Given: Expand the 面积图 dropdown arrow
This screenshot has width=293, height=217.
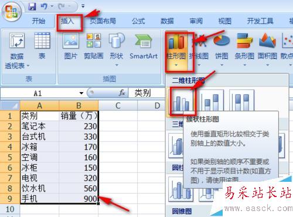Looking at the screenshot, I should point(268,65).
